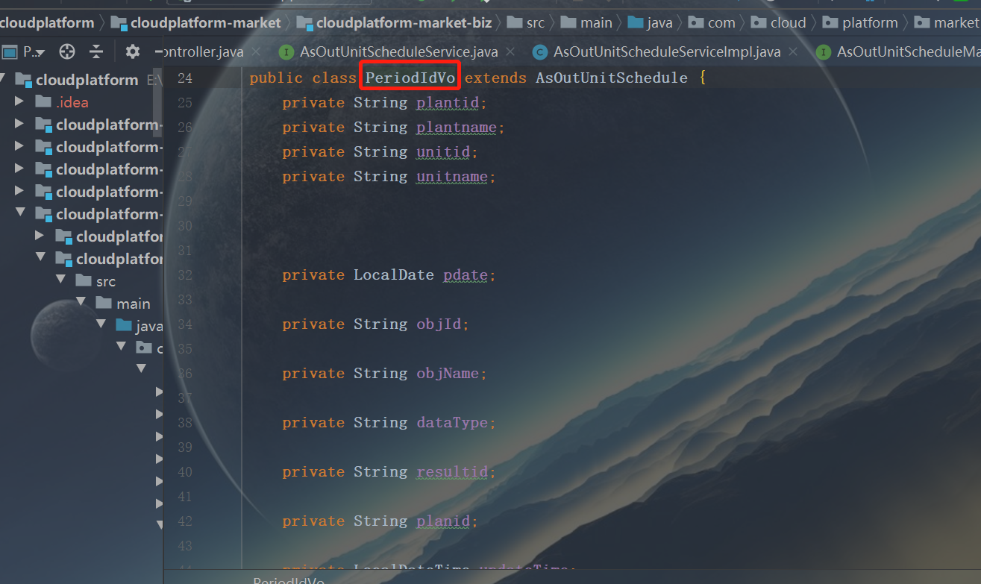This screenshot has height=584, width=981.
Task: Click the objName field name
Action: click(448, 374)
